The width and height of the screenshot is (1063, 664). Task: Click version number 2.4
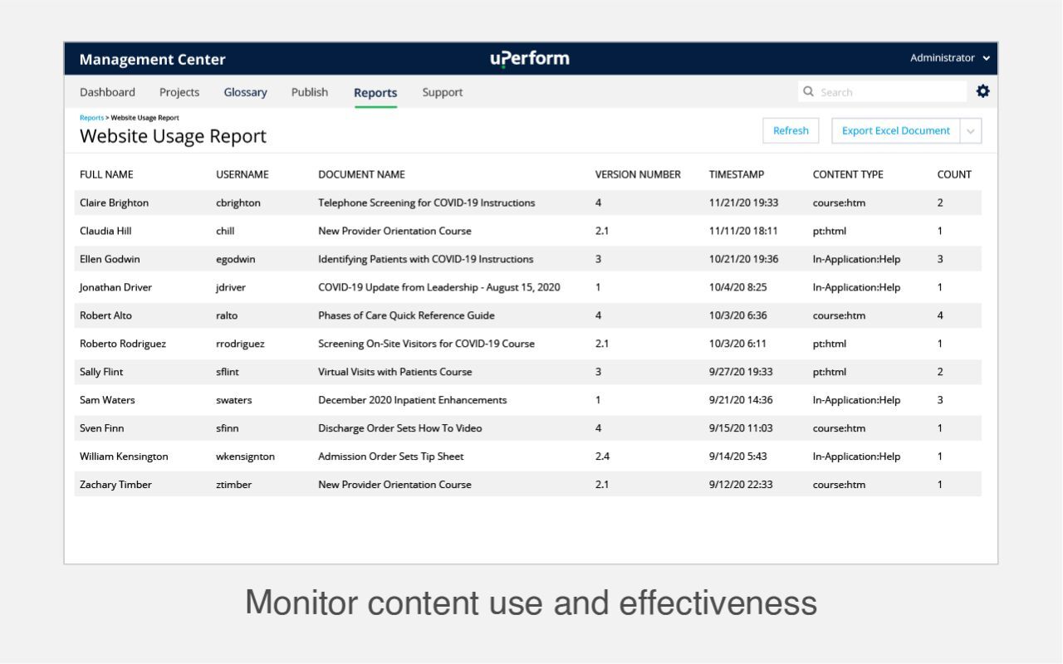pyautogui.click(x=602, y=456)
